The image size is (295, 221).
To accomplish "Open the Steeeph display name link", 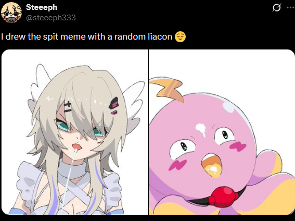I will [x=42, y=7].
